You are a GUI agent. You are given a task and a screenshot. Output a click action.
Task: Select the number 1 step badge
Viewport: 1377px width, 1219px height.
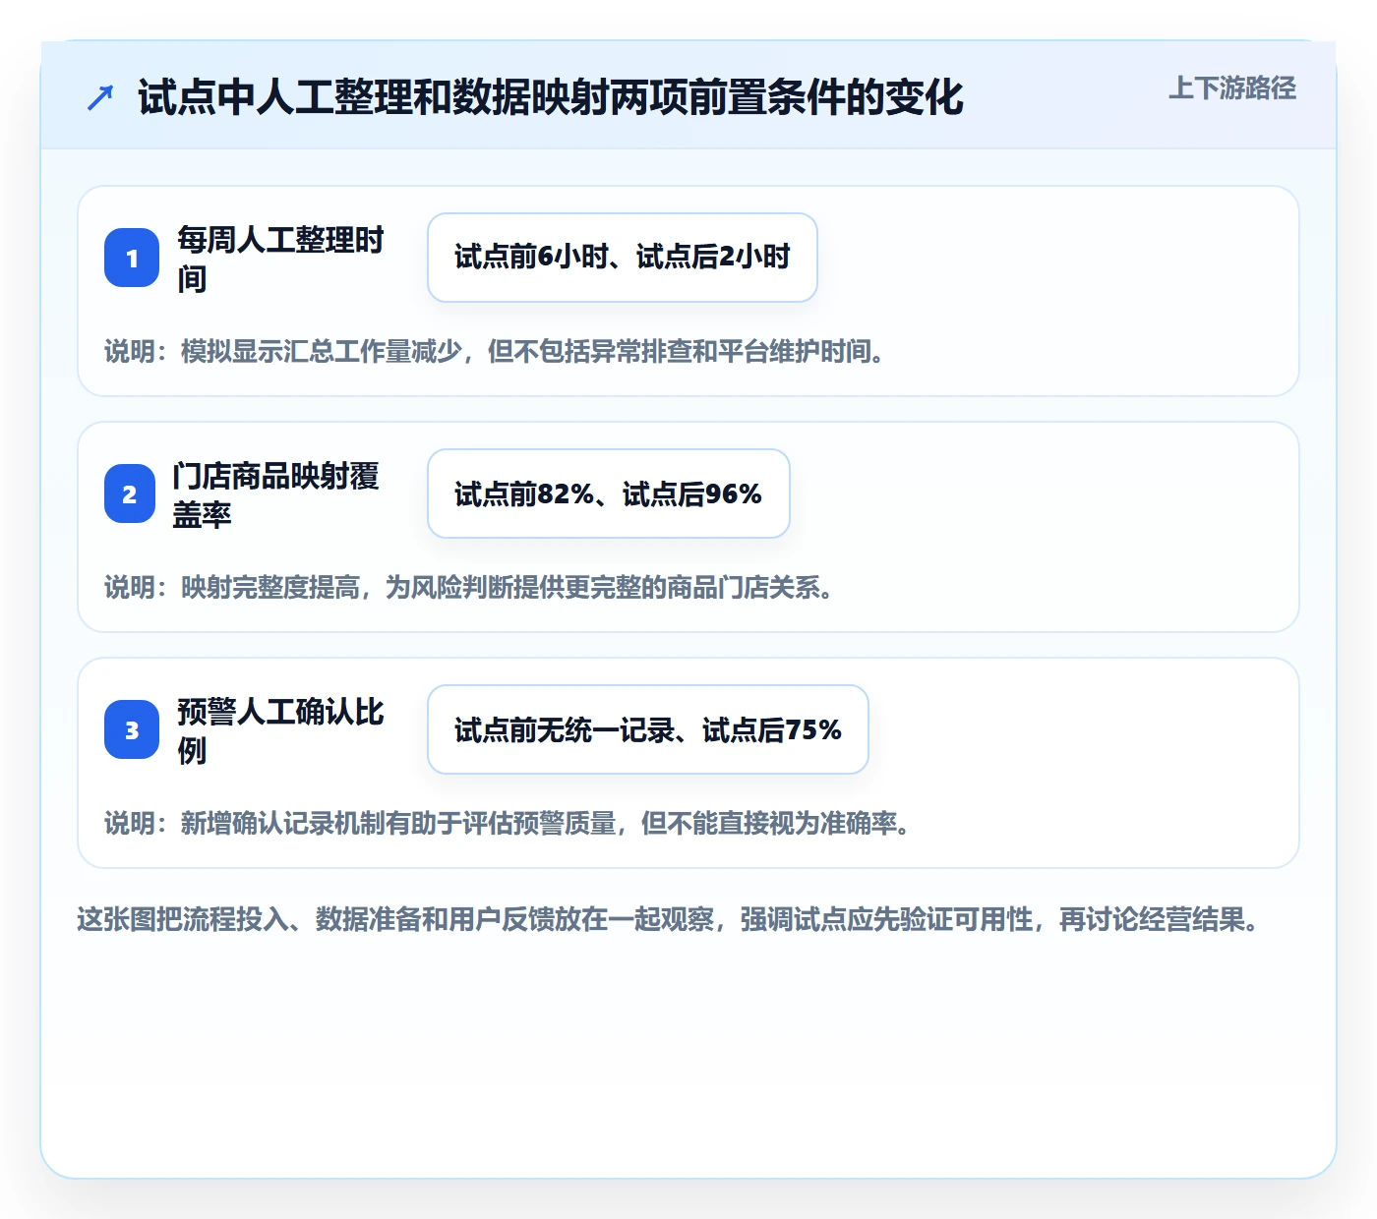tap(132, 258)
